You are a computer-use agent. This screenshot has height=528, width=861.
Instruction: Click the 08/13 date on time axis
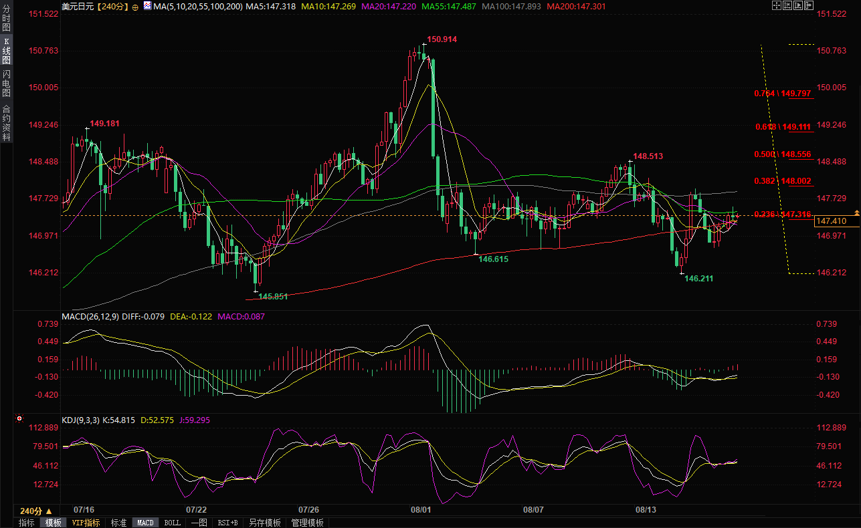tap(646, 510)
